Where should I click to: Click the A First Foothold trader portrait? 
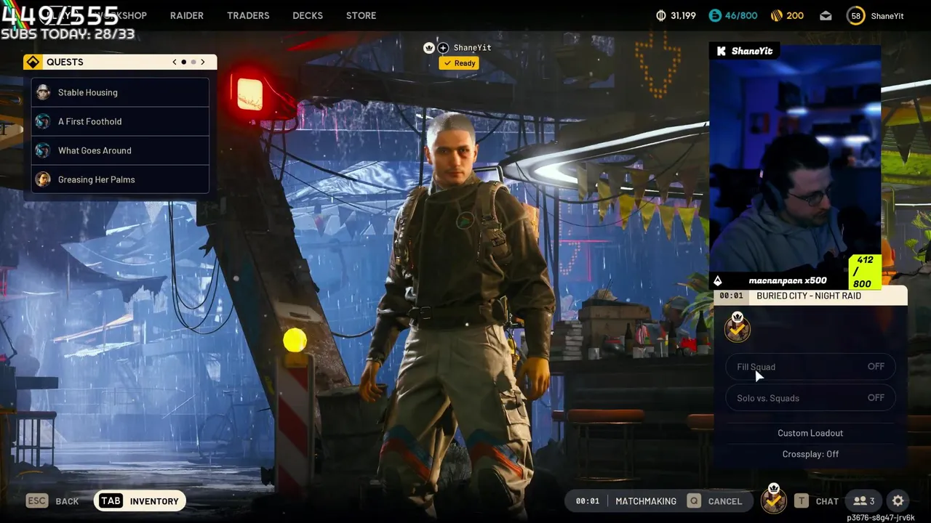[43, 121]
